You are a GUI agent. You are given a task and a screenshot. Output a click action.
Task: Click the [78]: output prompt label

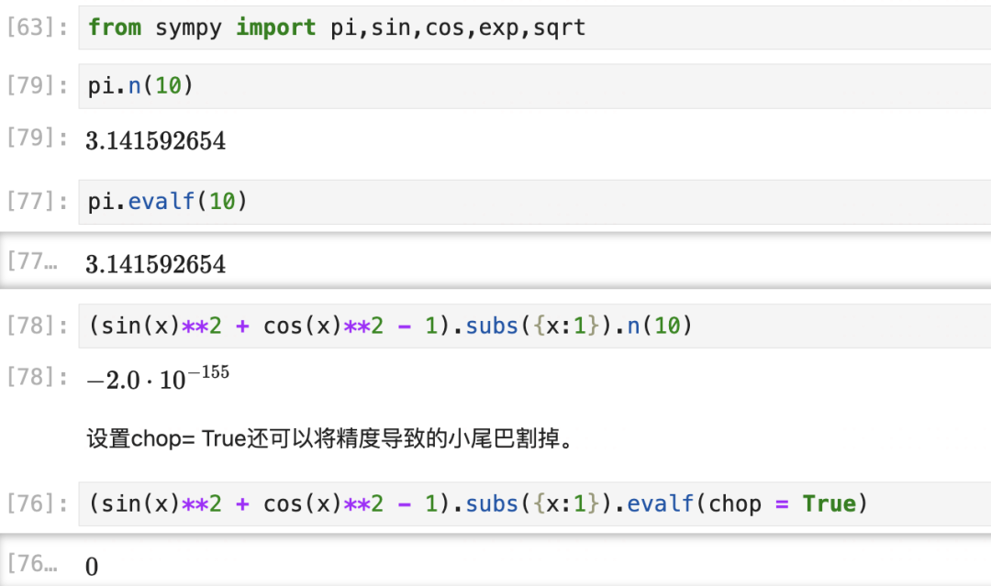[38, 377]
